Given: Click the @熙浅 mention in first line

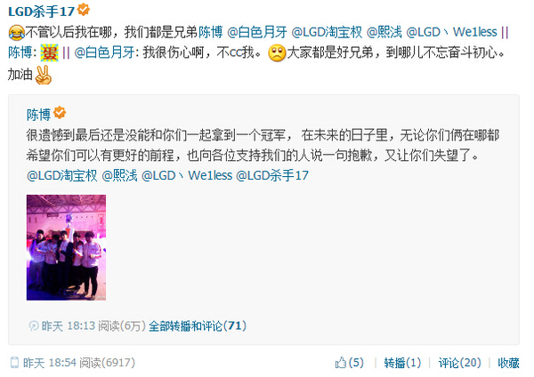Looking at the screenshot, I should pyautogui.click(x=384, y=32).
